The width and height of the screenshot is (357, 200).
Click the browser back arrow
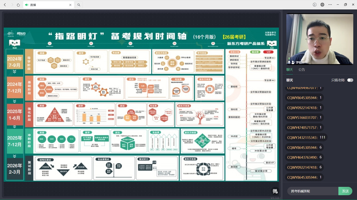pyautogui.click(x=5, y=4)
